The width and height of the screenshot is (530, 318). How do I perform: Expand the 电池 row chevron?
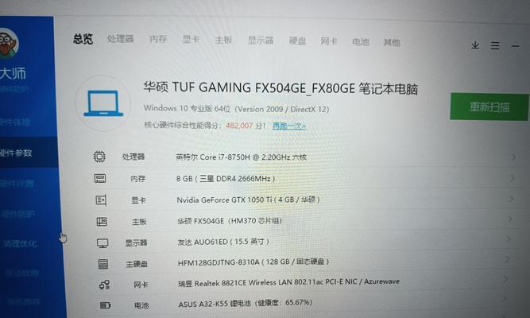pyautogui.click(x=505, y=298)
